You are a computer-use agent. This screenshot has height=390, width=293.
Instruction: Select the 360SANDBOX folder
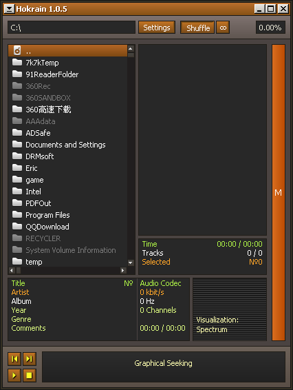pos(67,98)
